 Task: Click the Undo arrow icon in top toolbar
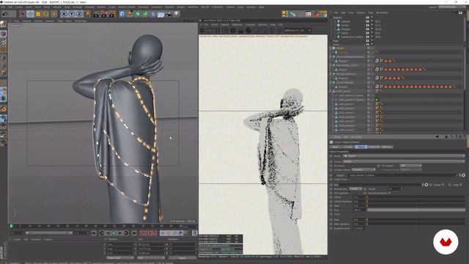pyautogui.click(x=5, y=14)
